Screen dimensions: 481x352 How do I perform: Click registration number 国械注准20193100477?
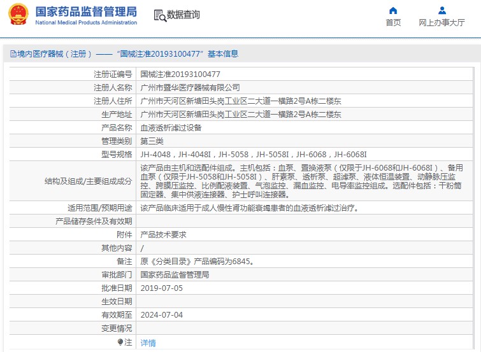tap(180, 74)
